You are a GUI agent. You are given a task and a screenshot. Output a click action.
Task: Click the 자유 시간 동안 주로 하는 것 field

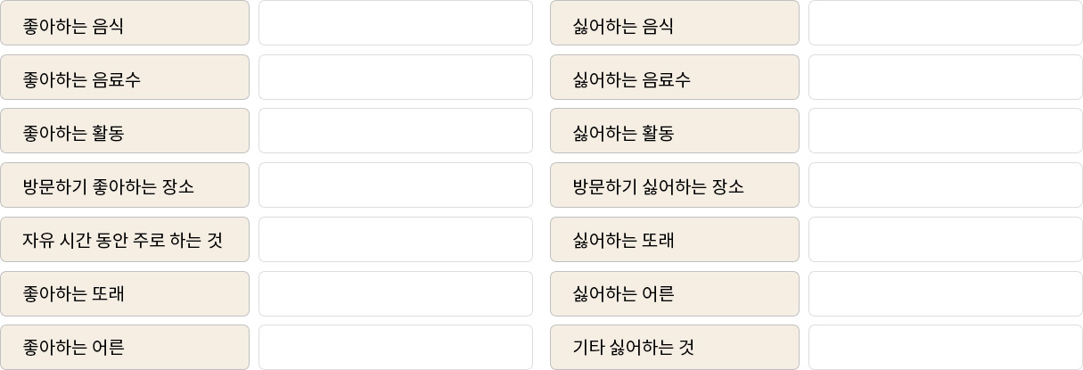click(x=396, y=239)
